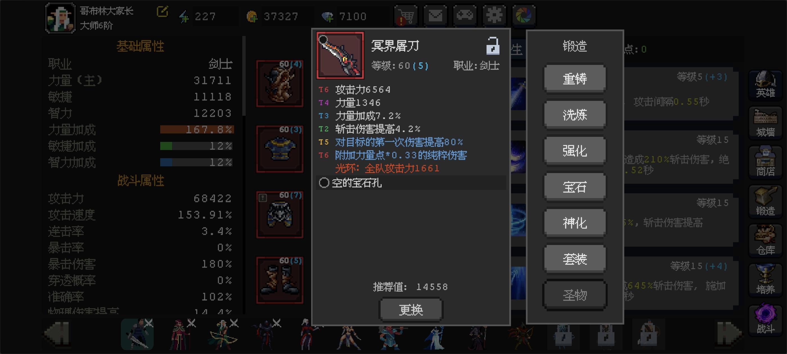Select 洗炼 in the forge menu
The image size is (787, 354).
(x=575, y=115)
